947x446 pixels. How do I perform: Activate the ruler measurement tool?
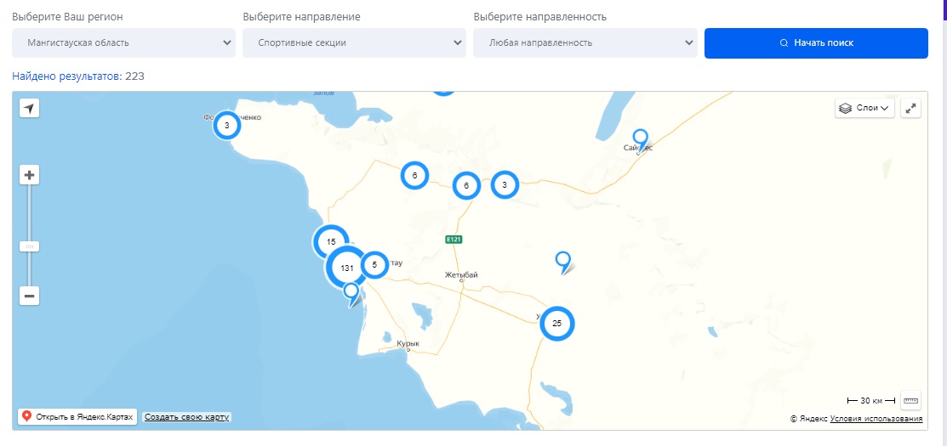pos(910,400)
